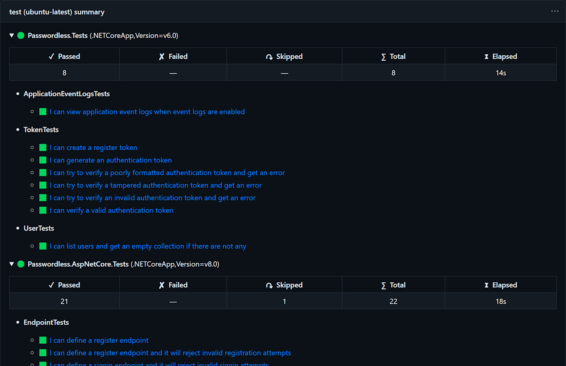Image resolution: width=566 pixels, height=366 pixels.
Task: Click green square beside 'verify a valid authentication token'
Action: [43, 210]
